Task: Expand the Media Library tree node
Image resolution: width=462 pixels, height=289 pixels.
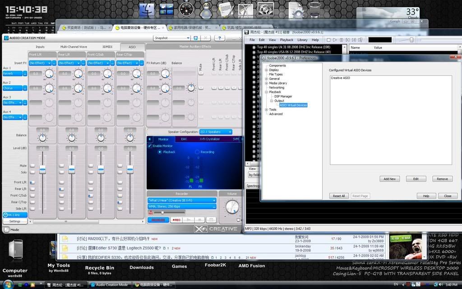Action: [x=266, y=83]
